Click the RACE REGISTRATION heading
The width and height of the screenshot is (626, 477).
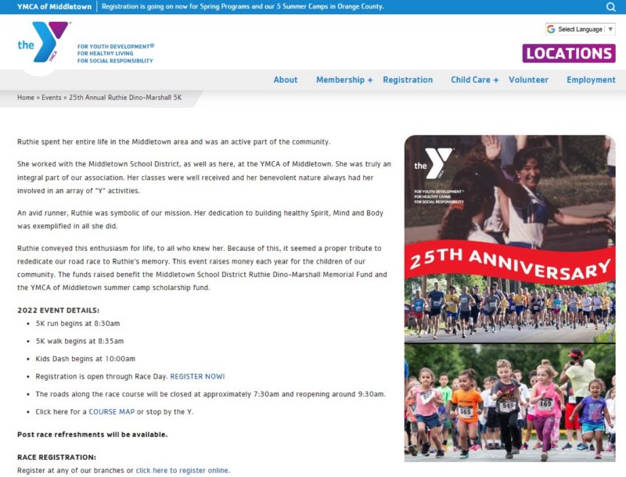(56, 457)
